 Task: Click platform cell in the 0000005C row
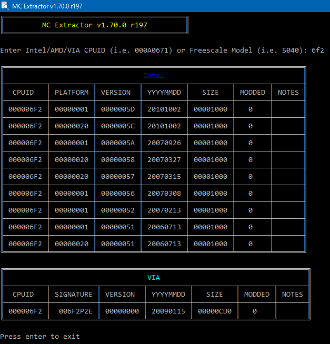coord(72,126)
